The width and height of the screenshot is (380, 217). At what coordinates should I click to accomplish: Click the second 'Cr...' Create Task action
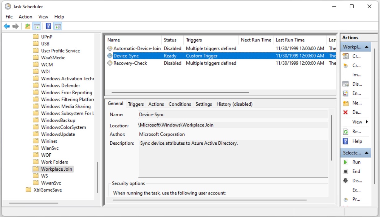coord(356,66)
